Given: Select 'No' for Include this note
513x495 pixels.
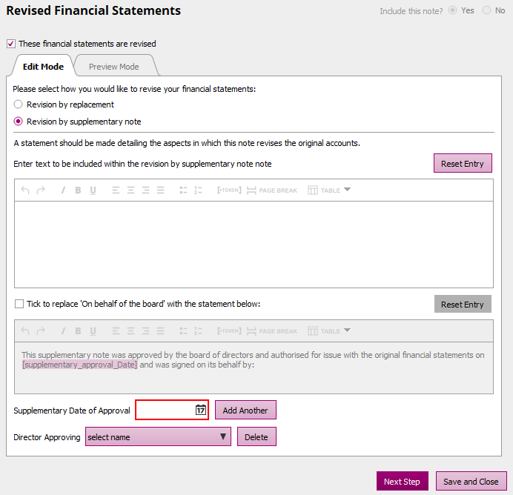Looking at the screenshot, I should click(486, 10).
